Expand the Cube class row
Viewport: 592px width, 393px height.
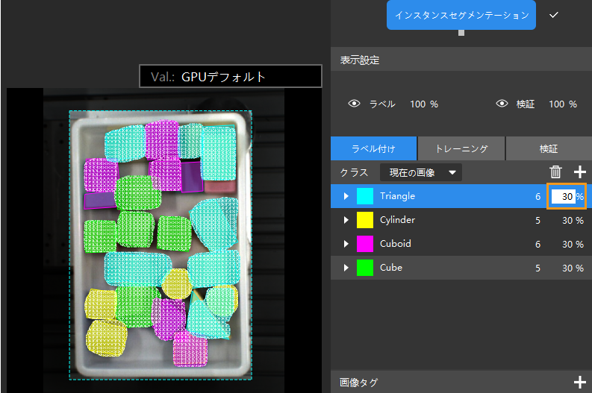coord(346,268)
